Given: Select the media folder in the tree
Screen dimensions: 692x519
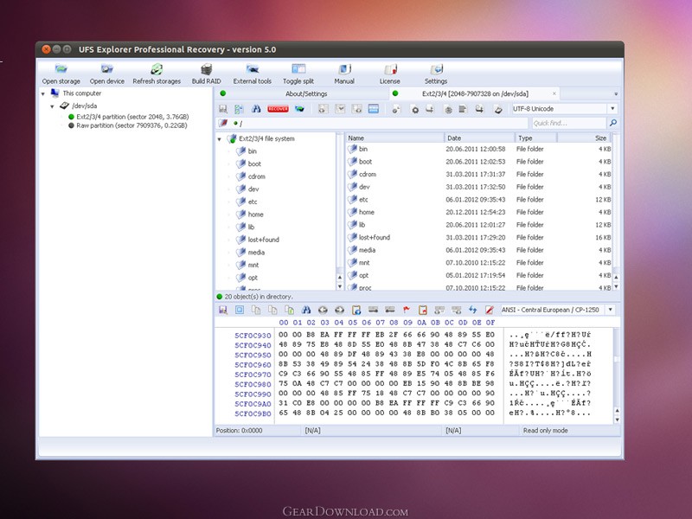Looking at the screenshot, I should pos(256,253).
